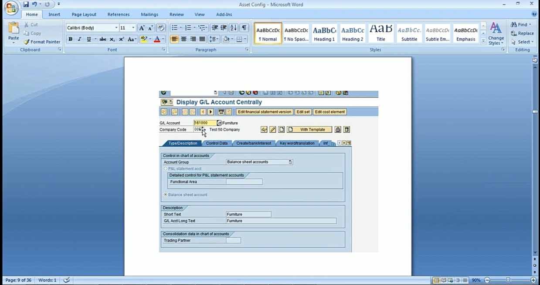Screen dimensions: 540x285
Task: Apply the Heading 2 style
Action: coord(353,34)
